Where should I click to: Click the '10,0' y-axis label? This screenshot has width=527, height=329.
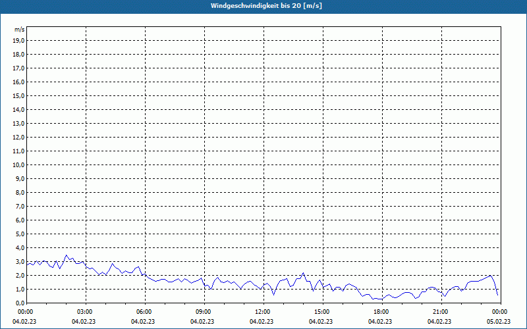(x=20, y=165)
